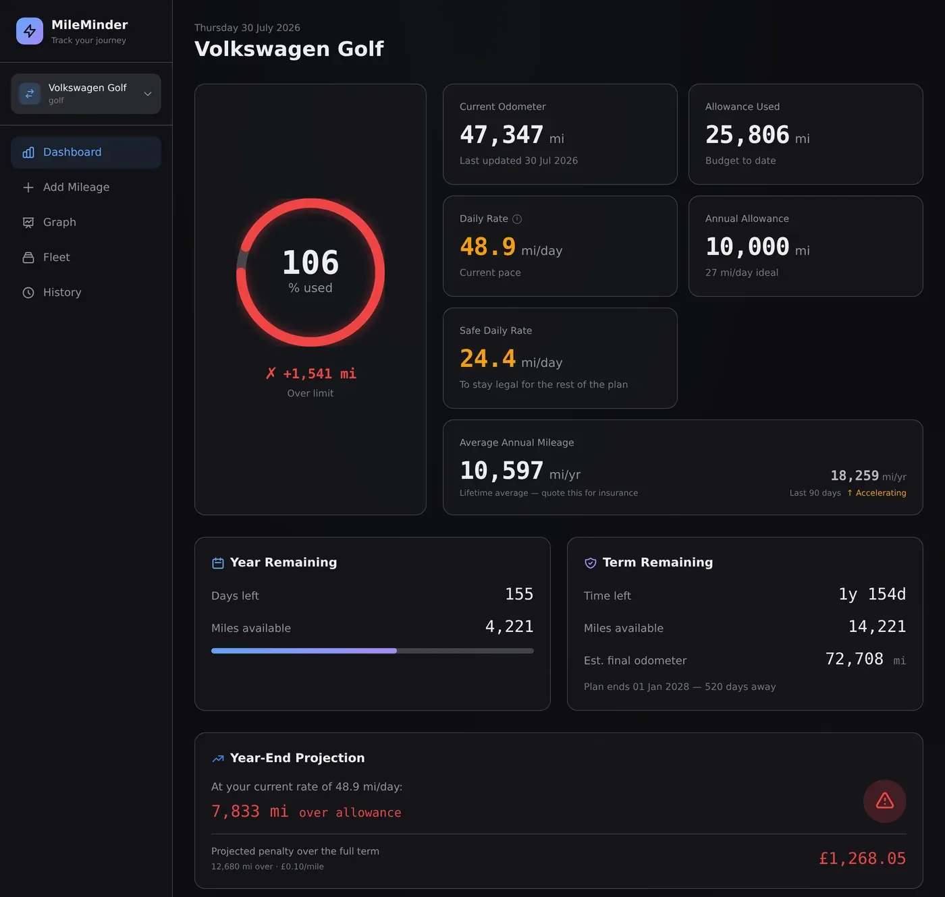Viewport: 945px width, 897px height.
Task: Click the Accelerating up arrow icon
Action: (850, 493)
